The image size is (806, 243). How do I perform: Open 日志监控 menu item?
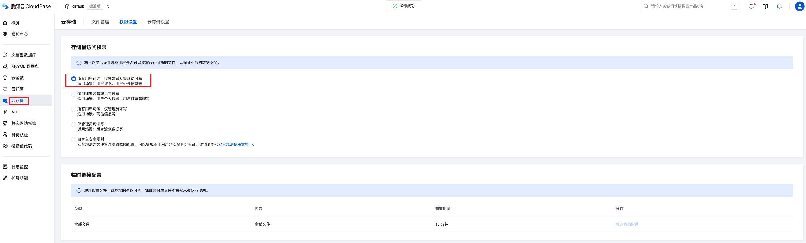pos(20,167)
